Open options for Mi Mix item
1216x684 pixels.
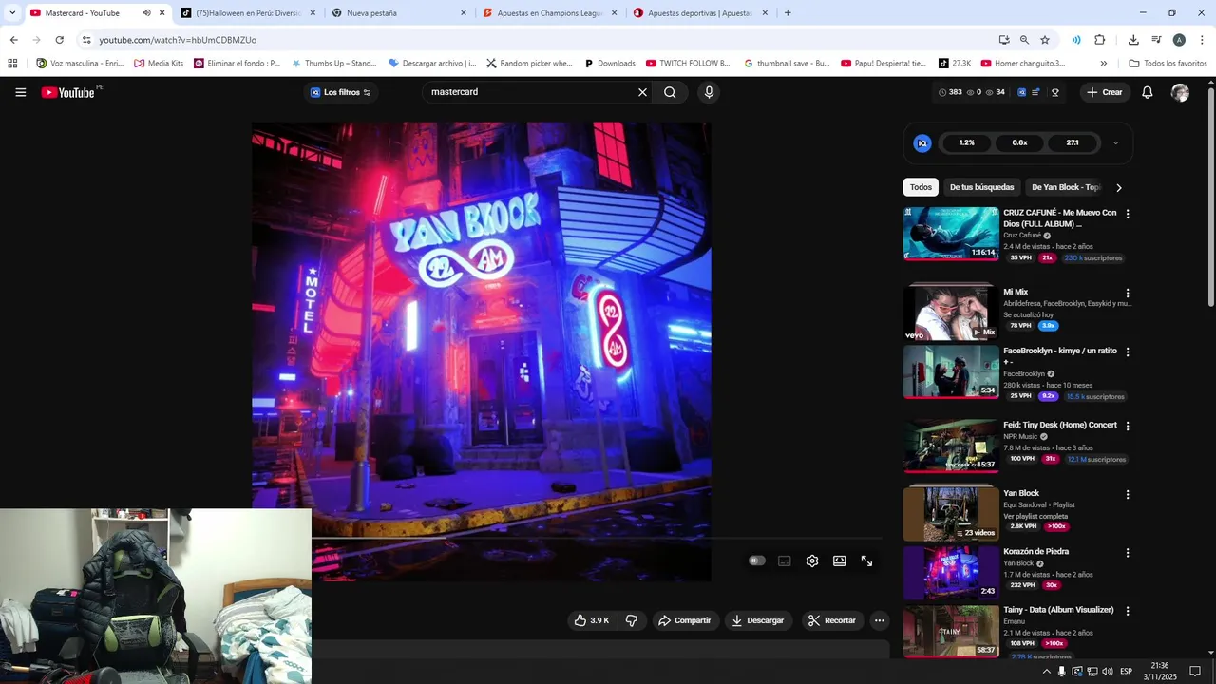pyautogui.click(x=1128, y=294)
